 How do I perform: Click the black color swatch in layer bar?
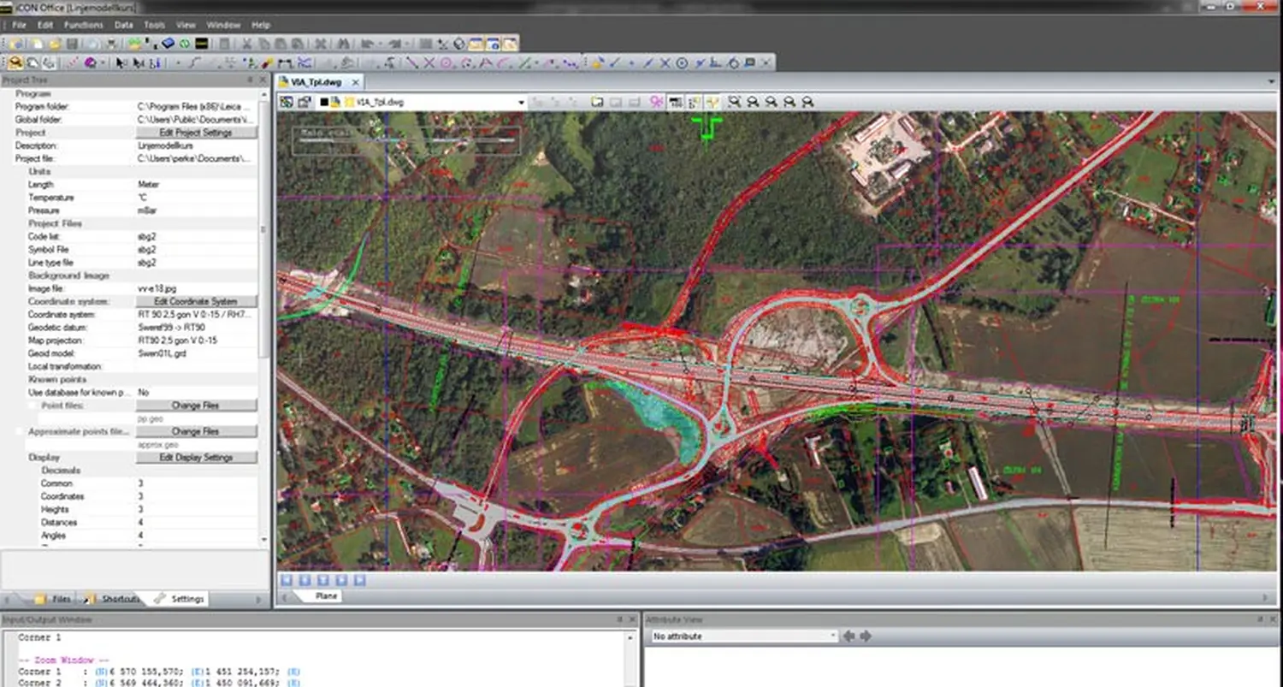click(x=325, y=103)
